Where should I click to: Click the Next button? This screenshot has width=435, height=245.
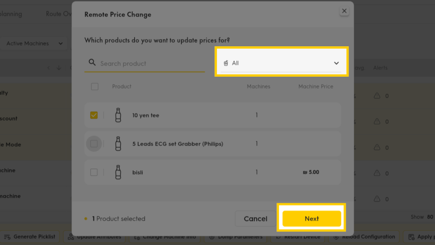point(312,219)
